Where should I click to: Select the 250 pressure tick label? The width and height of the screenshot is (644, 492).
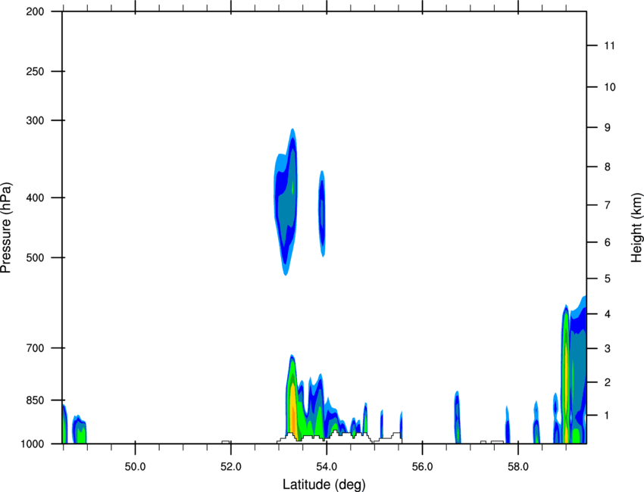[35, 71]
